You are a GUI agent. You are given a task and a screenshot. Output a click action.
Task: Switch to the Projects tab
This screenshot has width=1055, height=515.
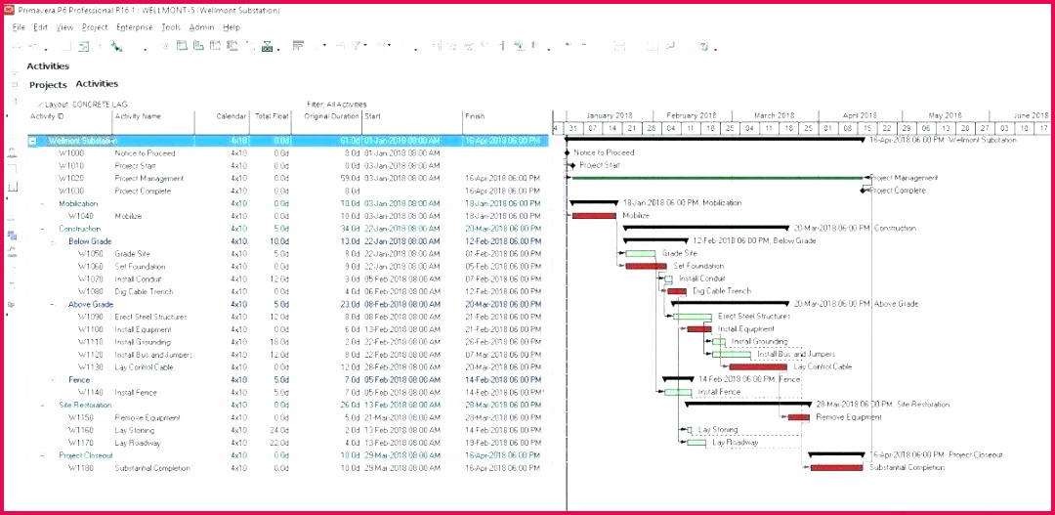click(48, 85)
